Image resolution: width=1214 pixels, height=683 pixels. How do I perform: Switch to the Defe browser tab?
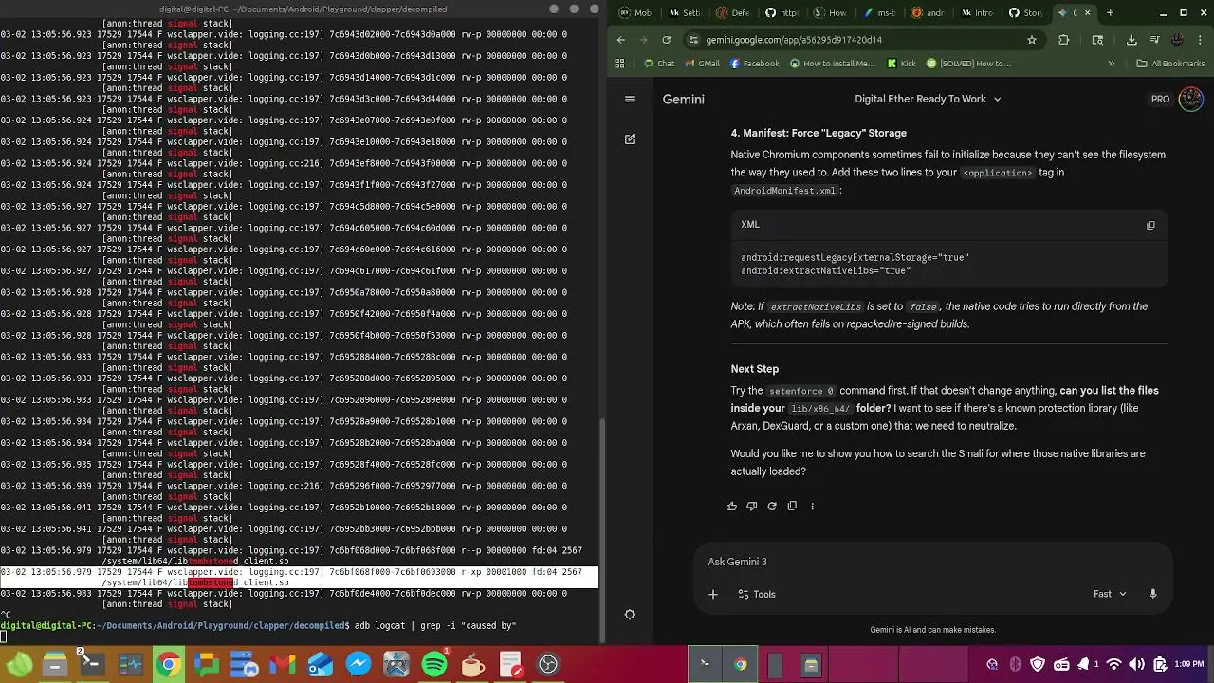click(x=733, y=13)
